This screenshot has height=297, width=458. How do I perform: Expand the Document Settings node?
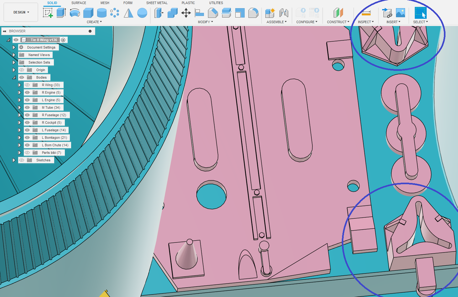click(x=14, y=47)
